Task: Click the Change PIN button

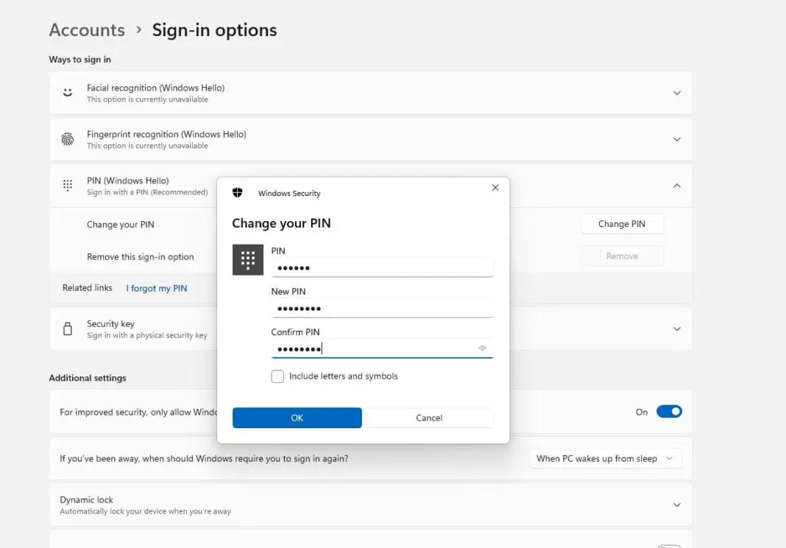Action: [x=622, y=224]
